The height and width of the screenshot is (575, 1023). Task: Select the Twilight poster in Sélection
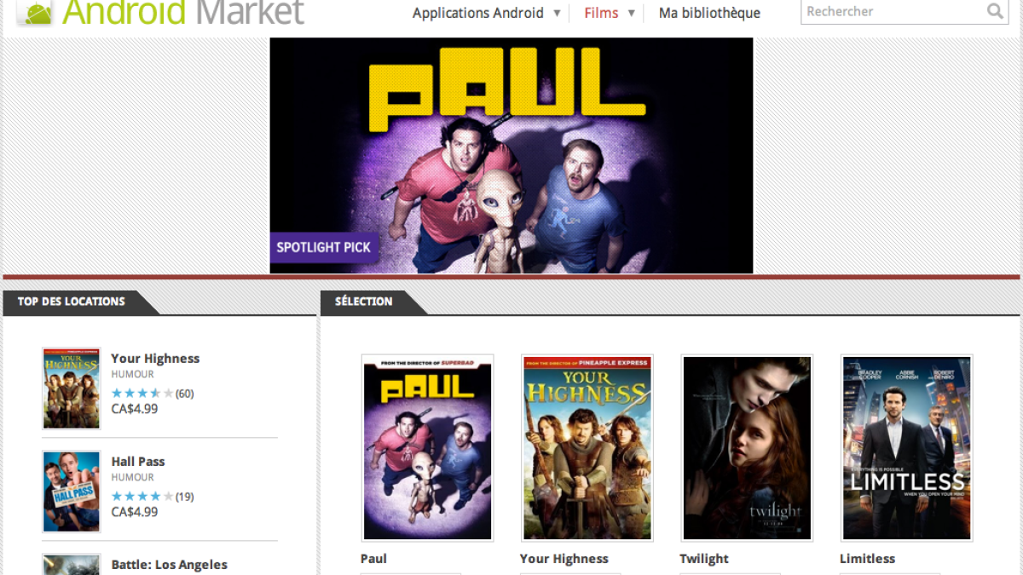[x=747, y=448]
